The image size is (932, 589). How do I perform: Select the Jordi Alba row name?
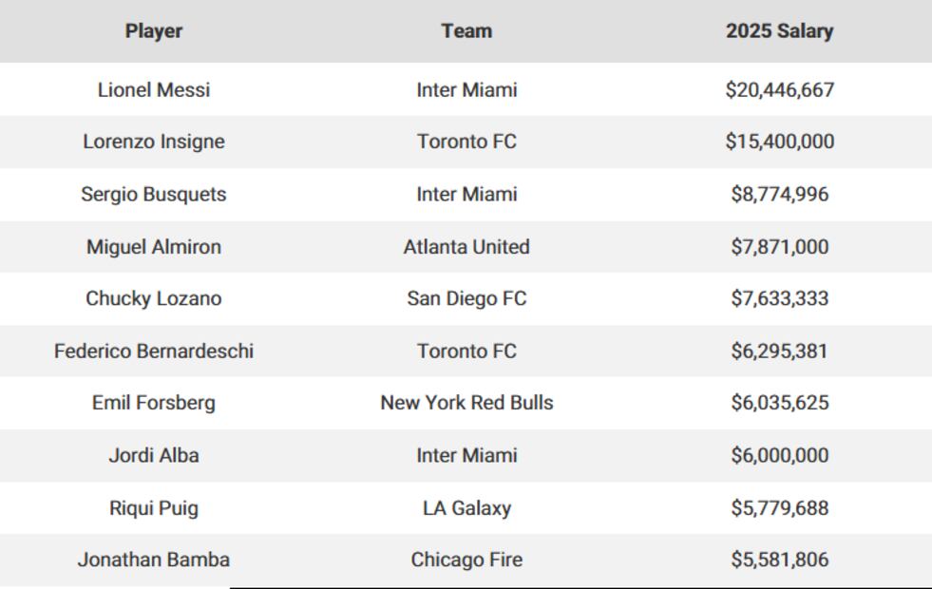(x=153, y=455)
